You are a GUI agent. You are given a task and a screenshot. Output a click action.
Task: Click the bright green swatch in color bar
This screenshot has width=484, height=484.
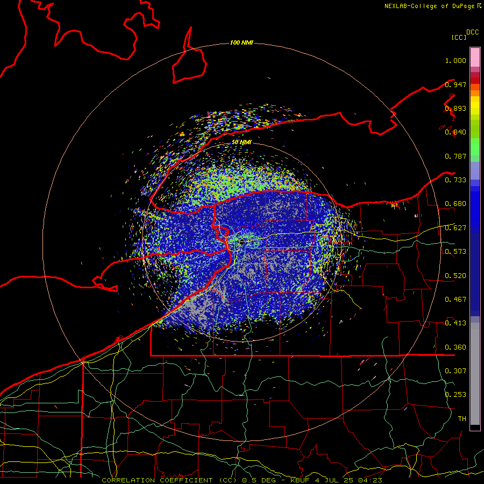(475, 147)
